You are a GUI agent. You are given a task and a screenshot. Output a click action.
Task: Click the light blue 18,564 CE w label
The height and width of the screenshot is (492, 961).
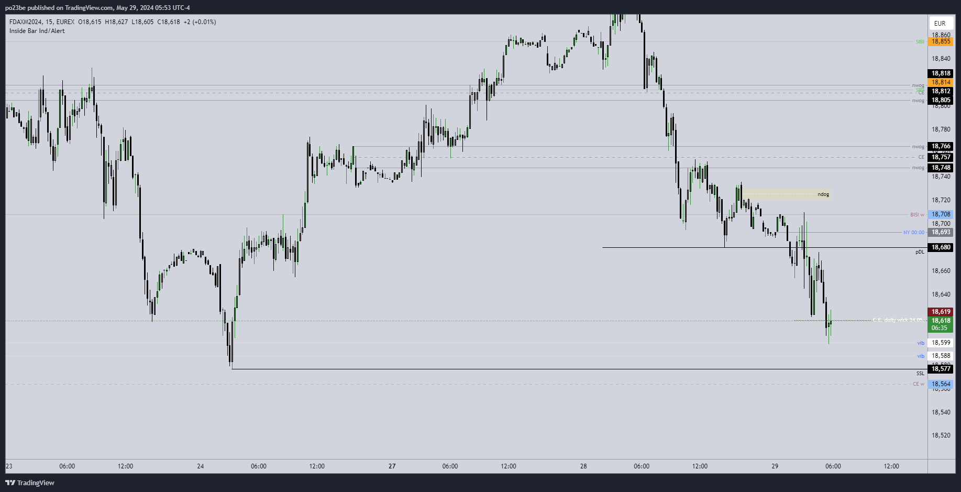coord(941,384)
